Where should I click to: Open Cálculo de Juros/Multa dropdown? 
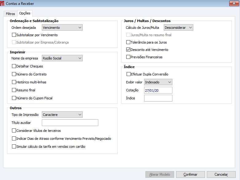[178, 28]
